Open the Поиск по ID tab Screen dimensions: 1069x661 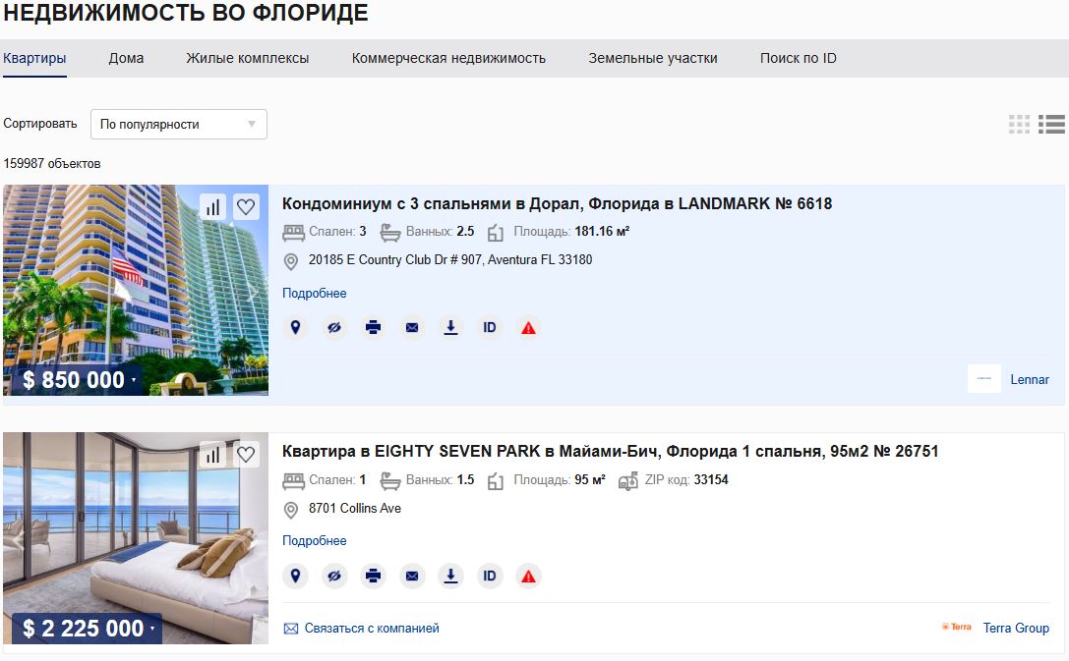click(799, 59)
